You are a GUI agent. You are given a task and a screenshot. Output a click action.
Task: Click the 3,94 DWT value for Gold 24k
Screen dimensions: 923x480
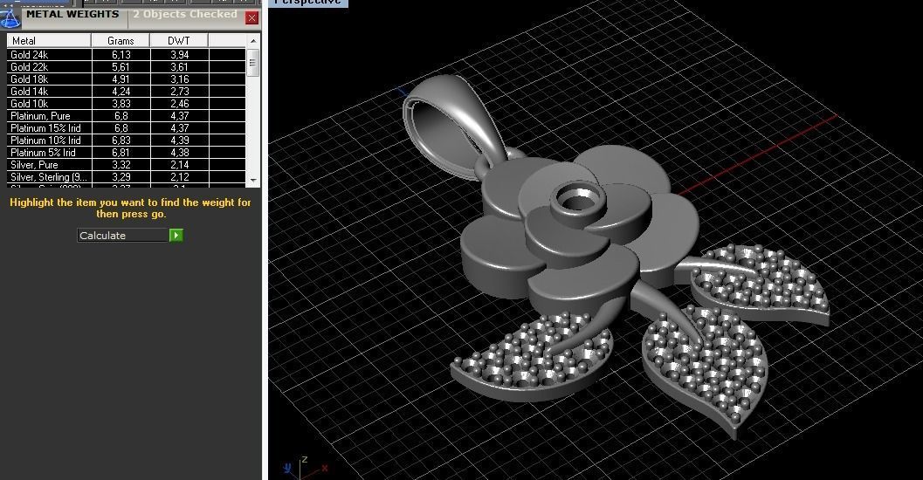(180, 55)
